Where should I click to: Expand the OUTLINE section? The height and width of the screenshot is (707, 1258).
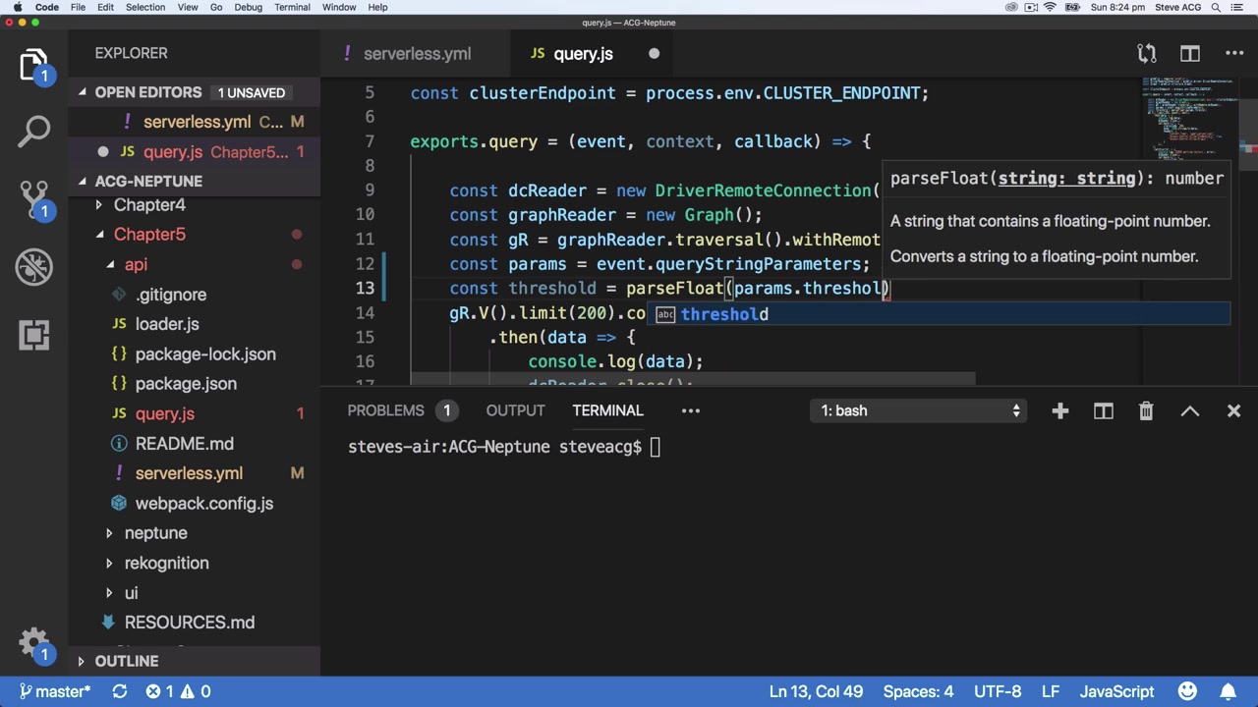coord(126,661)
